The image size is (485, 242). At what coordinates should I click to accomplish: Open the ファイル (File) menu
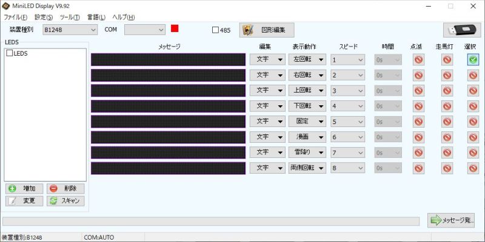click(x=16, y=17)
